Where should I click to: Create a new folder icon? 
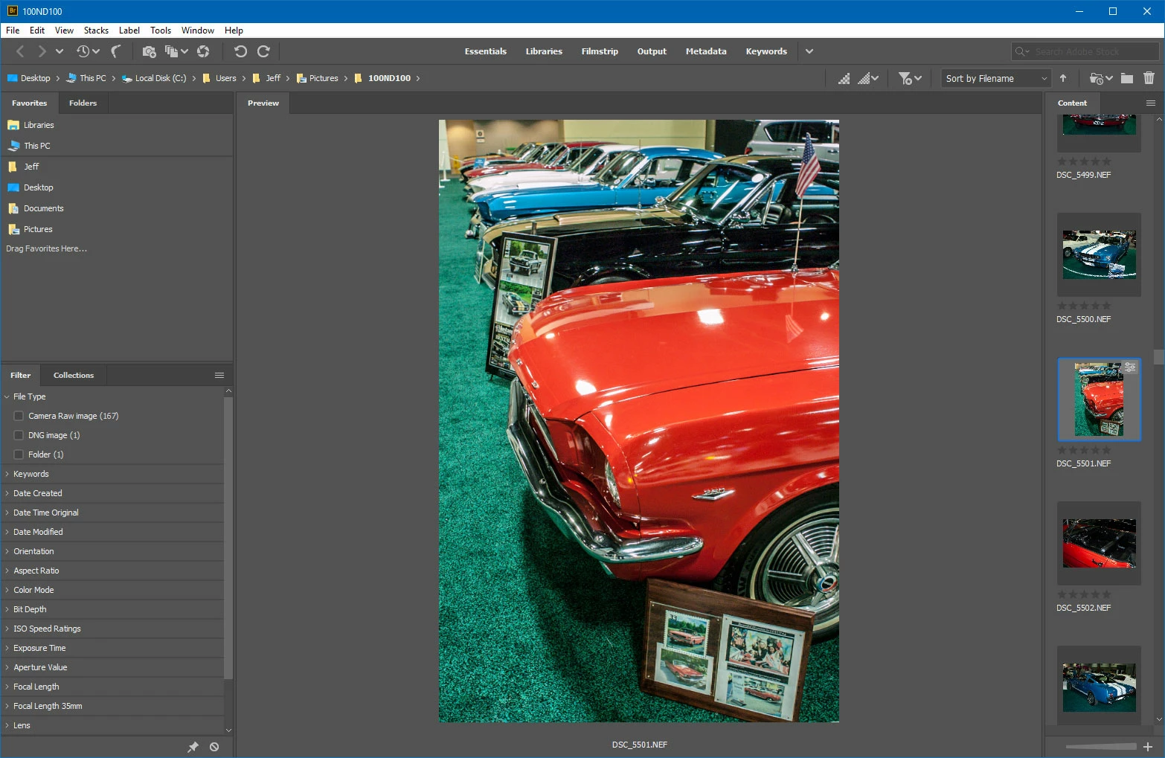point(1127,78)
